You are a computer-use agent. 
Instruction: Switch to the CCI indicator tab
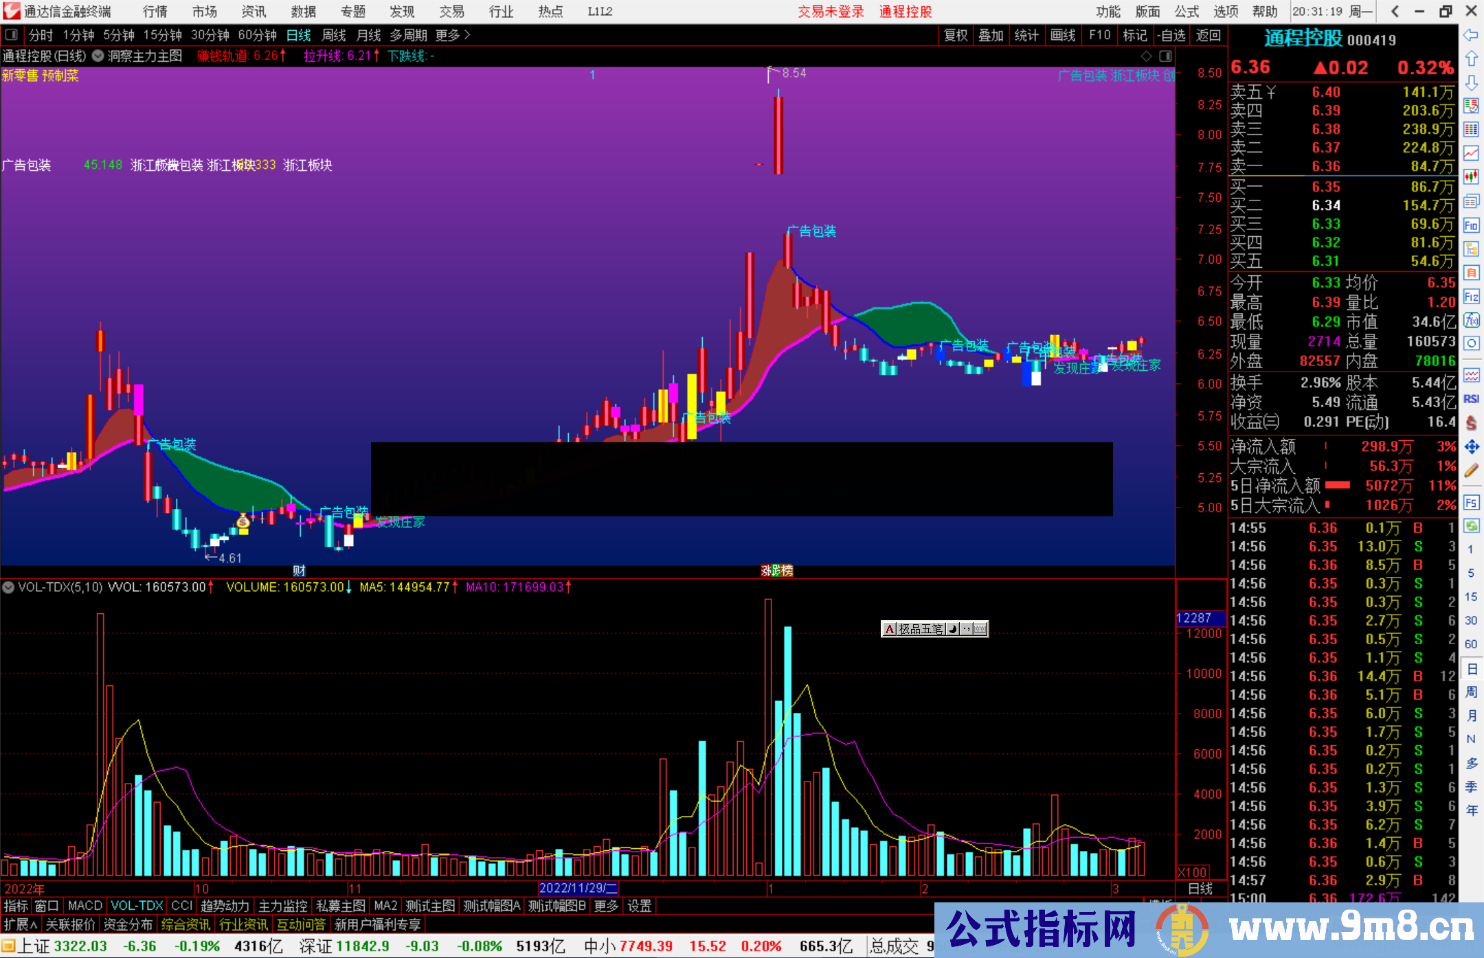[x=181, y=906]
